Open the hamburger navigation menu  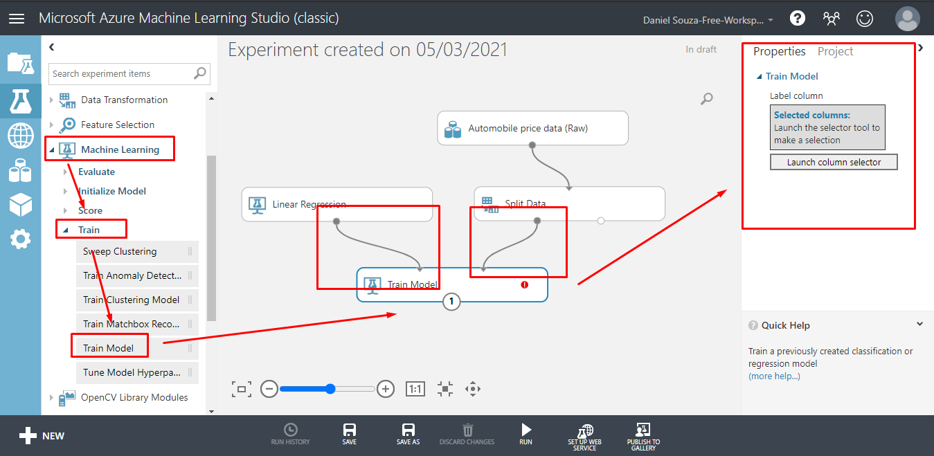[x=16, y=19]
